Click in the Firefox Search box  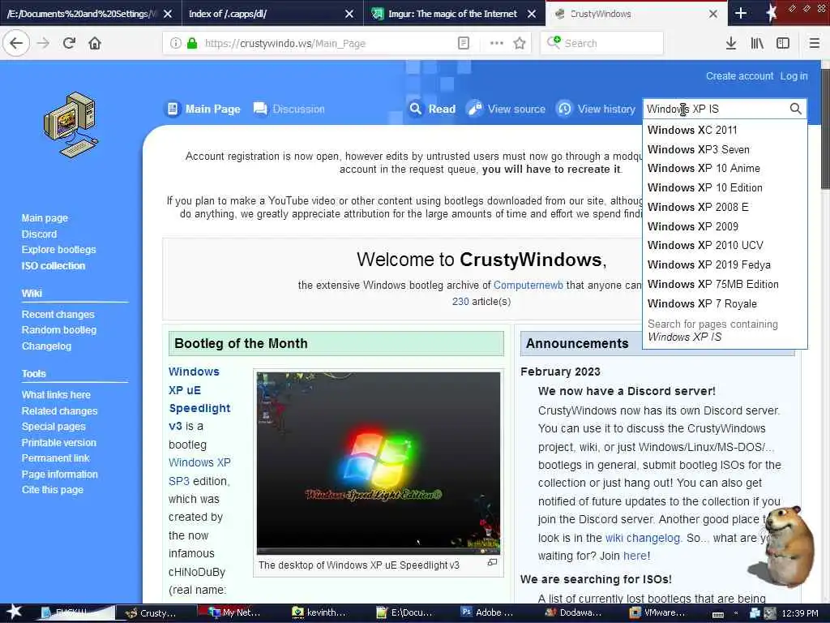pyautogui.click(x=602, y=44)
